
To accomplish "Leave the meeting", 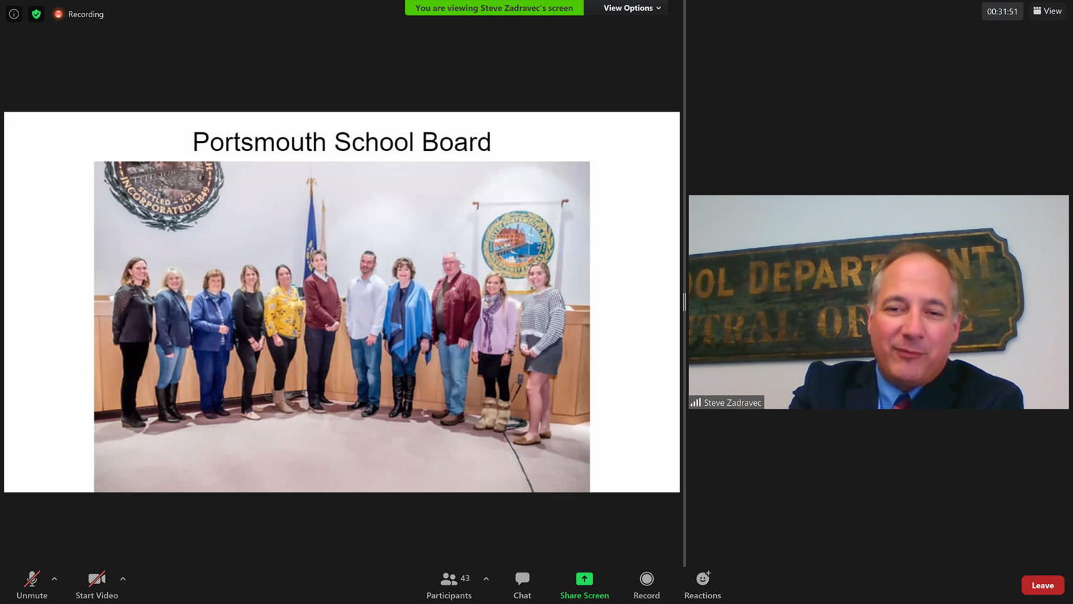I will tap(1042, 585).
